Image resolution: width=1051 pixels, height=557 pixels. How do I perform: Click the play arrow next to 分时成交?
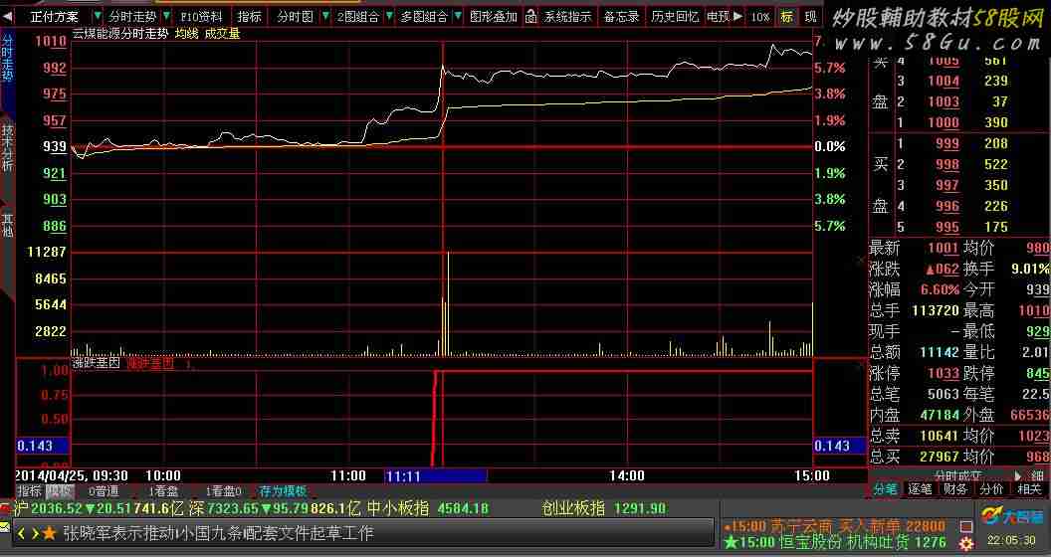click(x=1017, y=475)
